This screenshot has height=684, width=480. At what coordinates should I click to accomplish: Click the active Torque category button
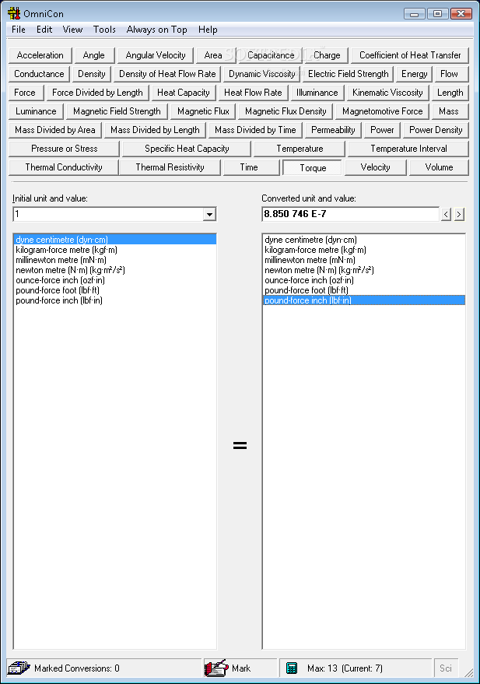(313, 168)
